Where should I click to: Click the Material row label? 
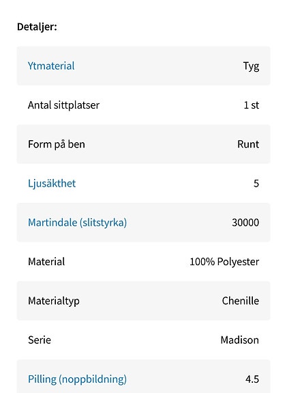46,262
